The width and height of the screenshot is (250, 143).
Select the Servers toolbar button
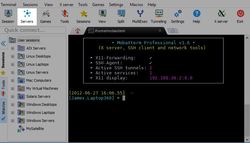pyautogui.click(x=27, y=17)
